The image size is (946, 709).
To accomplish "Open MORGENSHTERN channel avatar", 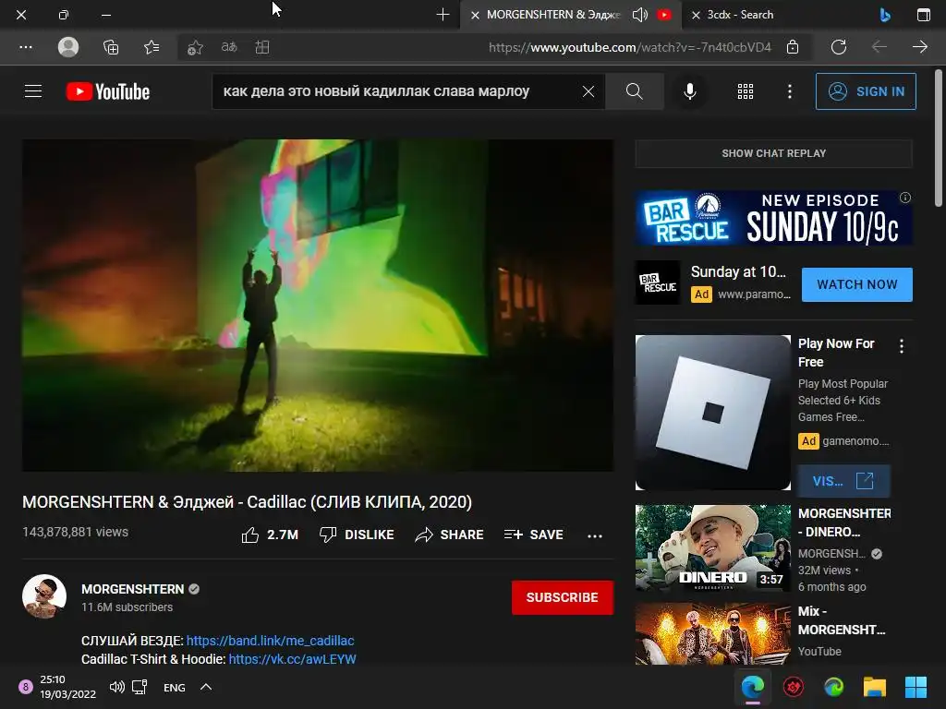I will [x=44, y=596].
